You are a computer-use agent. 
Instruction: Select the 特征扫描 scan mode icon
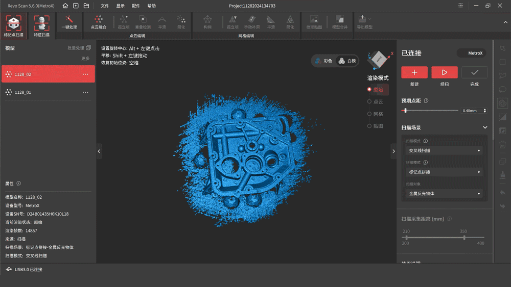click(x=41, y=25)
